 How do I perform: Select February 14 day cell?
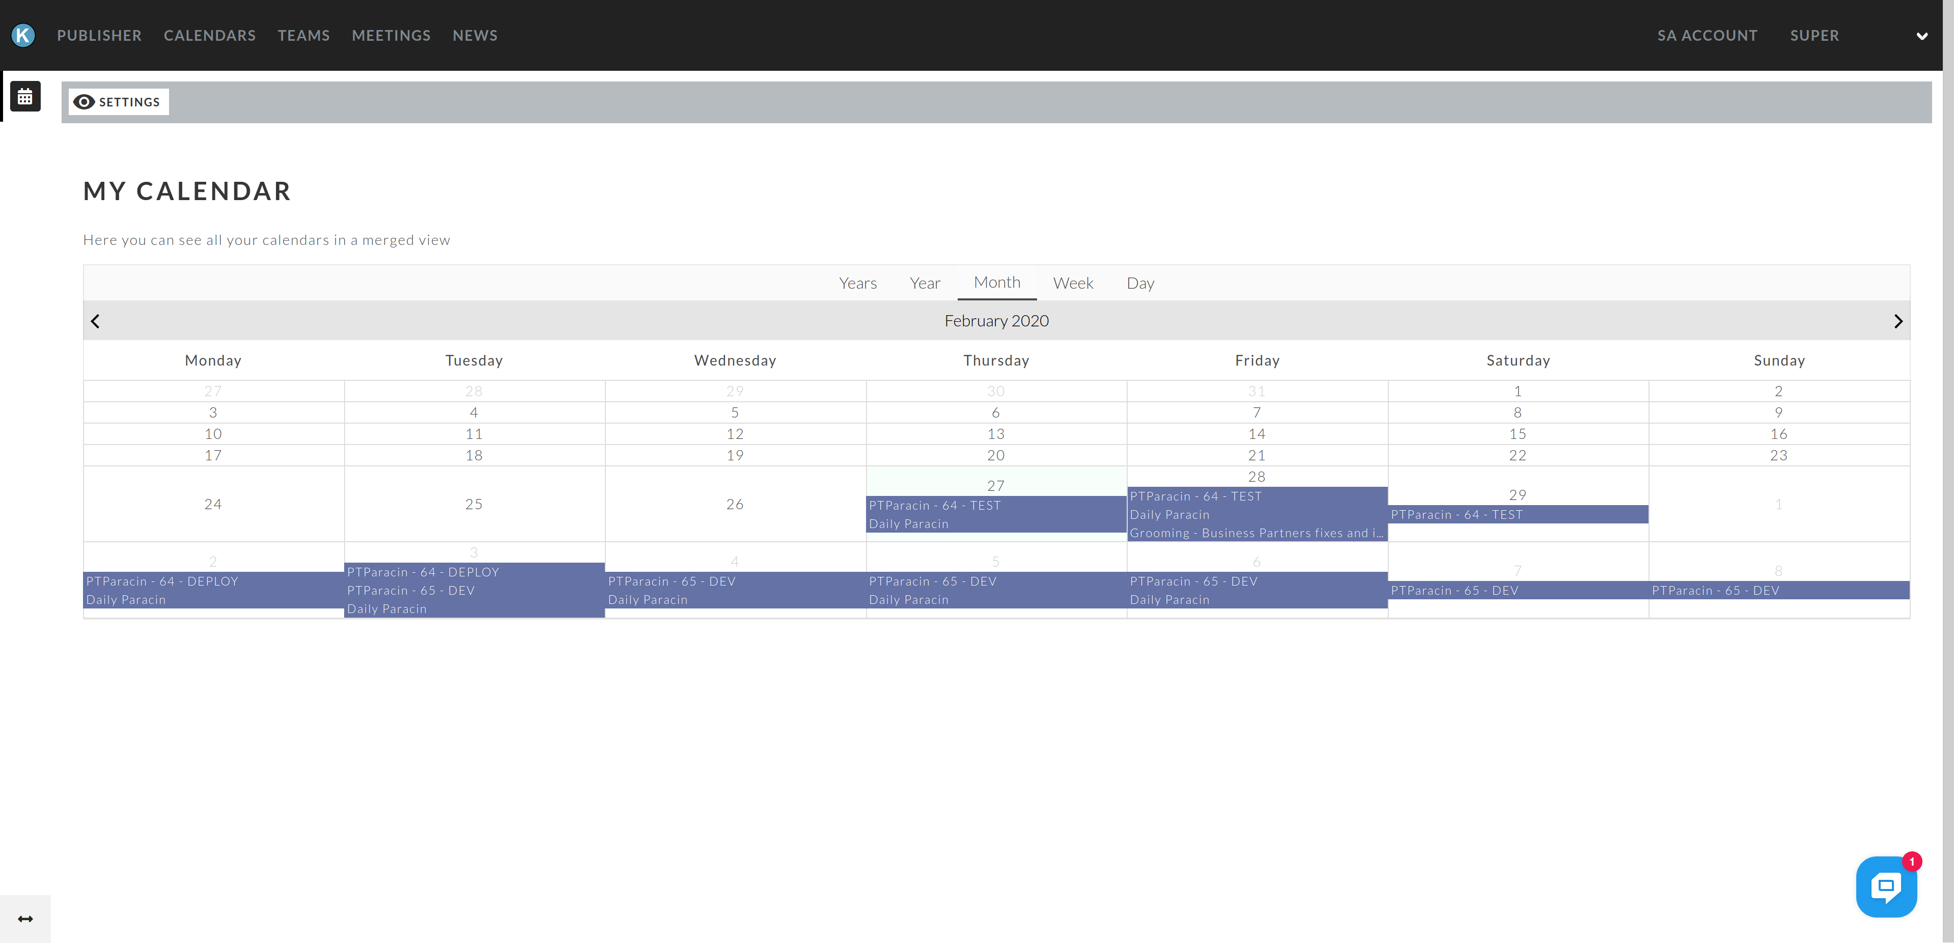pos(1257,434)
